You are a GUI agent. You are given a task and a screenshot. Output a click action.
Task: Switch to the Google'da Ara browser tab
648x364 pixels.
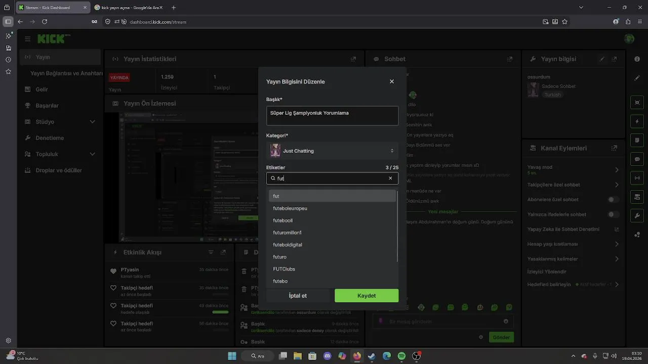pyautogui.click(x=129, y=8)
